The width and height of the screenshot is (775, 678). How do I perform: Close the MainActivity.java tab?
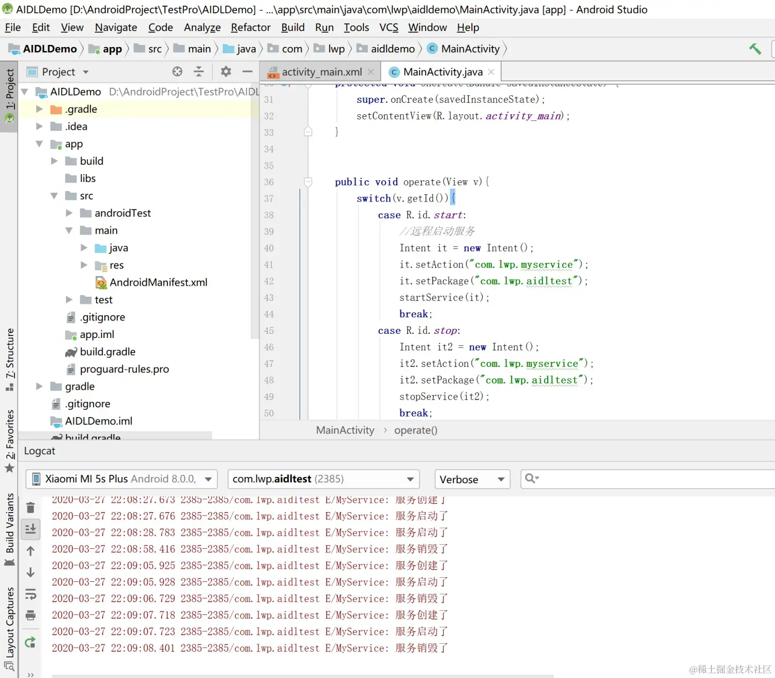[x=491, y=72]
